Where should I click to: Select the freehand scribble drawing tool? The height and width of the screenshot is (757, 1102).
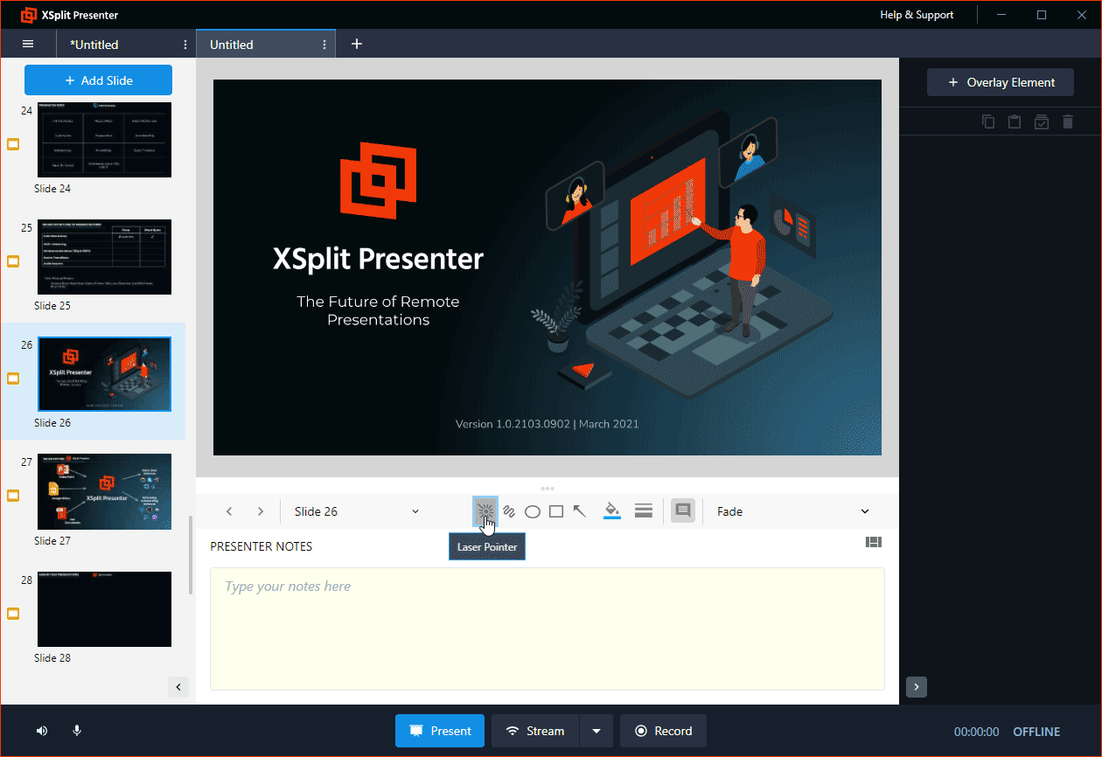509,511
